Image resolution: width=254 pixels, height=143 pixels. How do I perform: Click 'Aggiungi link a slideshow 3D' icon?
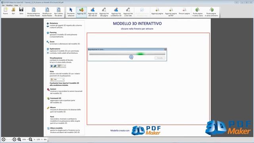point(116,12)
